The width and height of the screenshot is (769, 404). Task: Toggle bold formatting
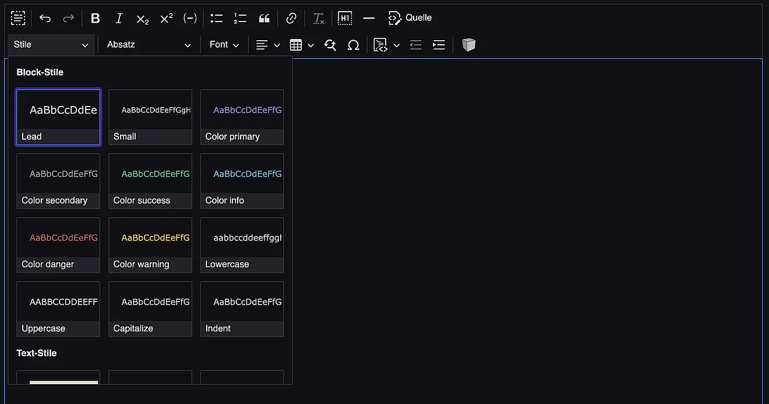pyautogui.click(x=96, y=18)
